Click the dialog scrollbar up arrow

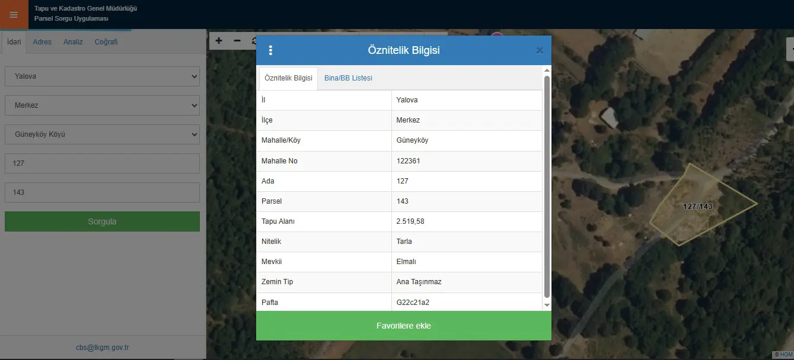tap(547, 70)
